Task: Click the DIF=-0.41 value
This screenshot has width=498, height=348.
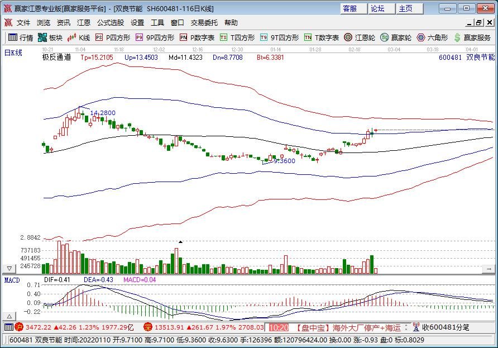Action: 57,280
